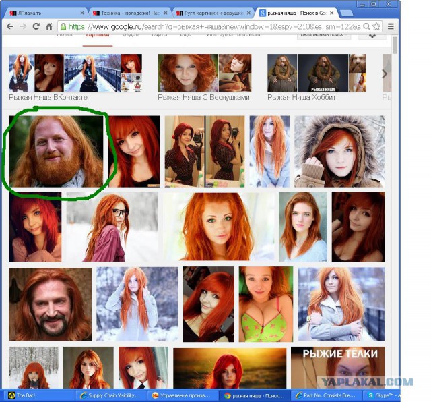
Task: Reload the page with the refresh icon
Action: [x=36, y=26]
